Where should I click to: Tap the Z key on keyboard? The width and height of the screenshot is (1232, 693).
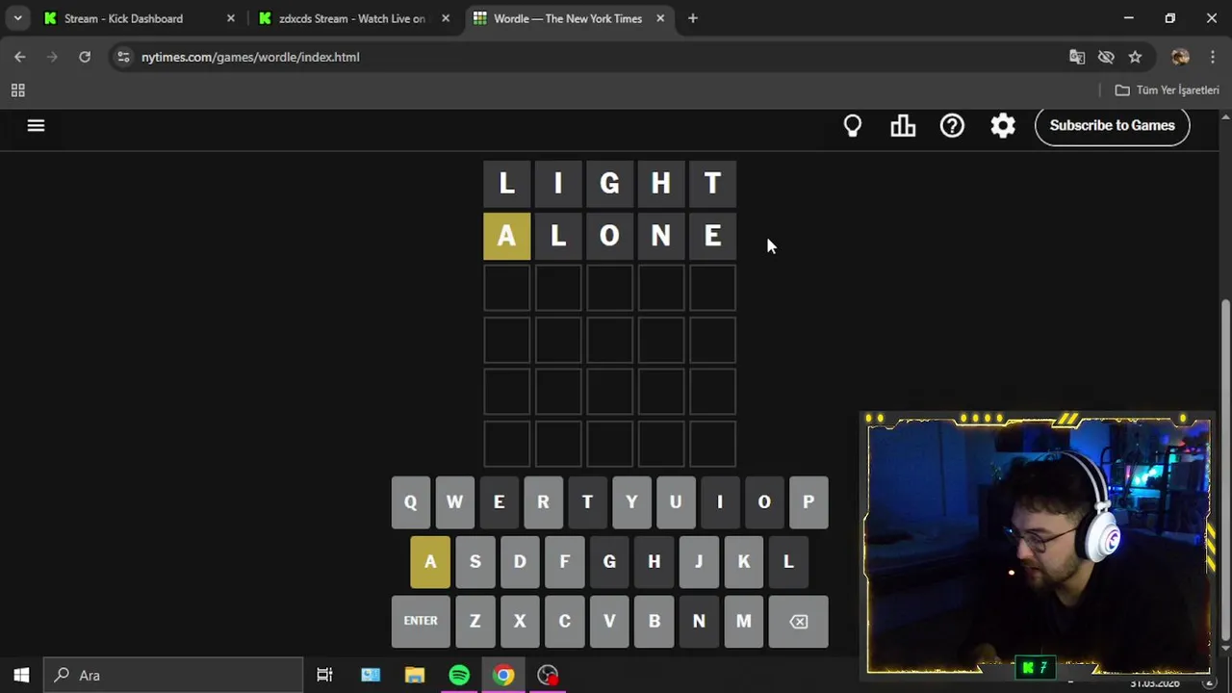point(475,621)
